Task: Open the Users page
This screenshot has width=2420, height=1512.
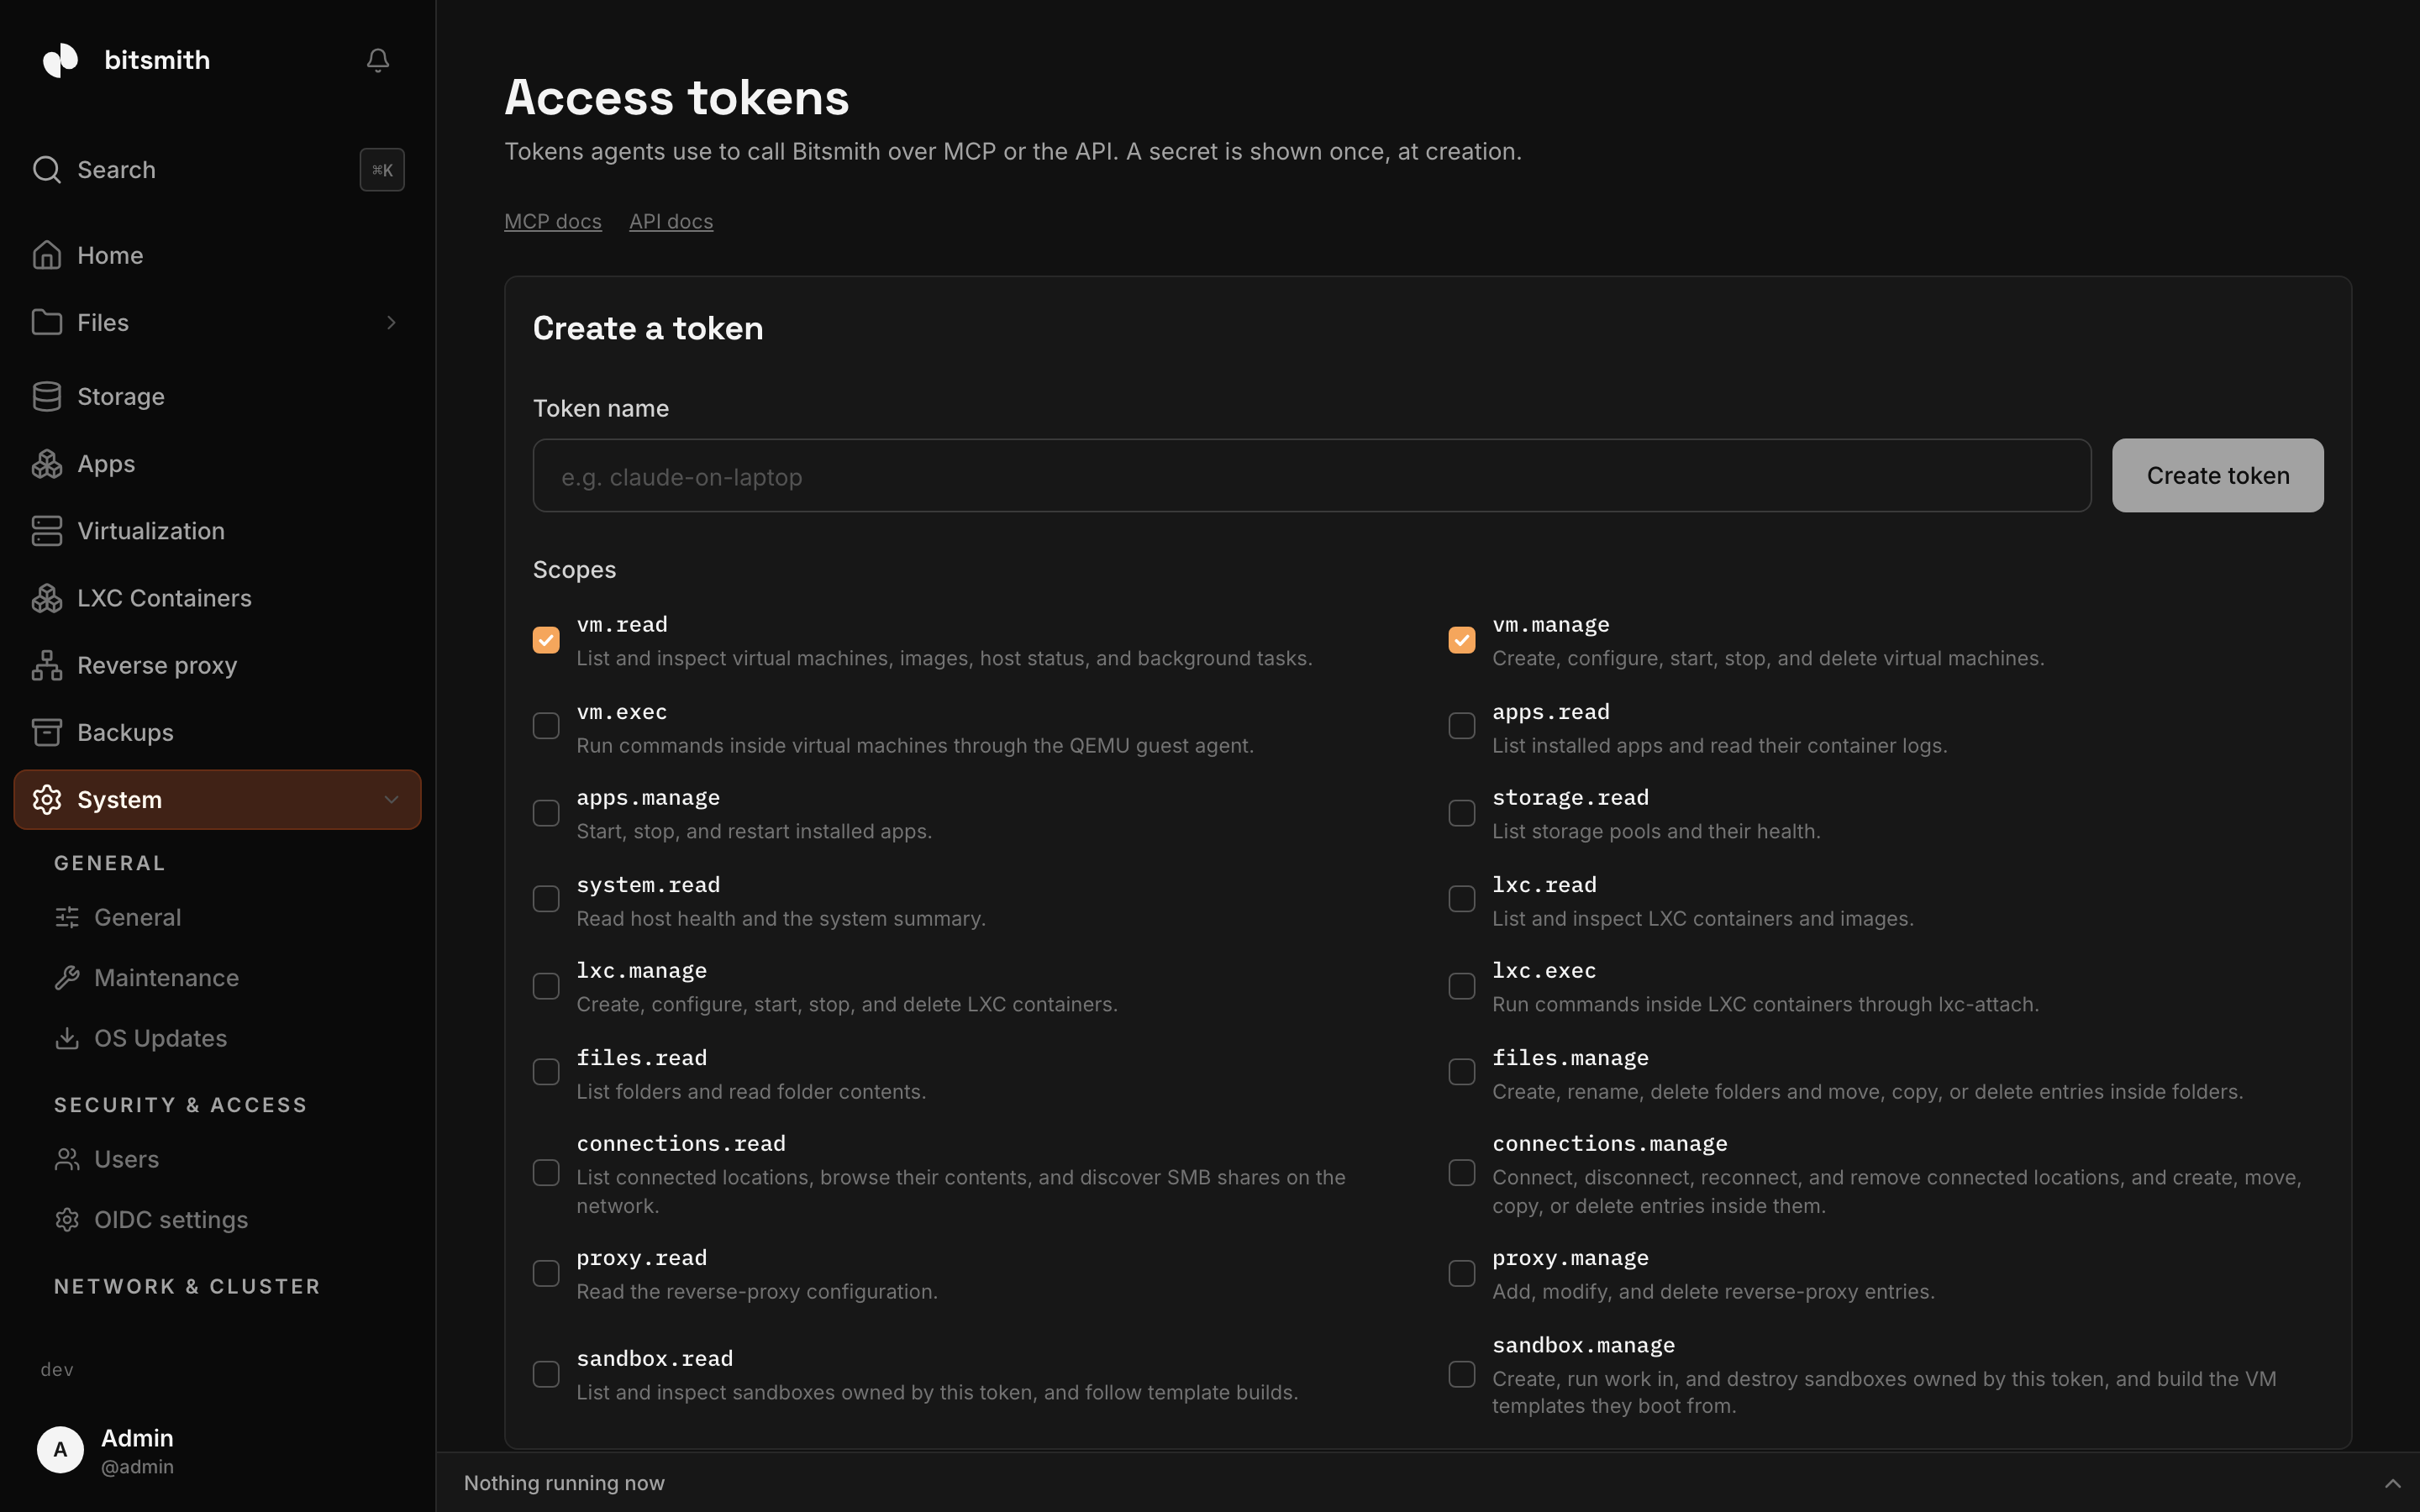Action: [x=228, y=1159]
